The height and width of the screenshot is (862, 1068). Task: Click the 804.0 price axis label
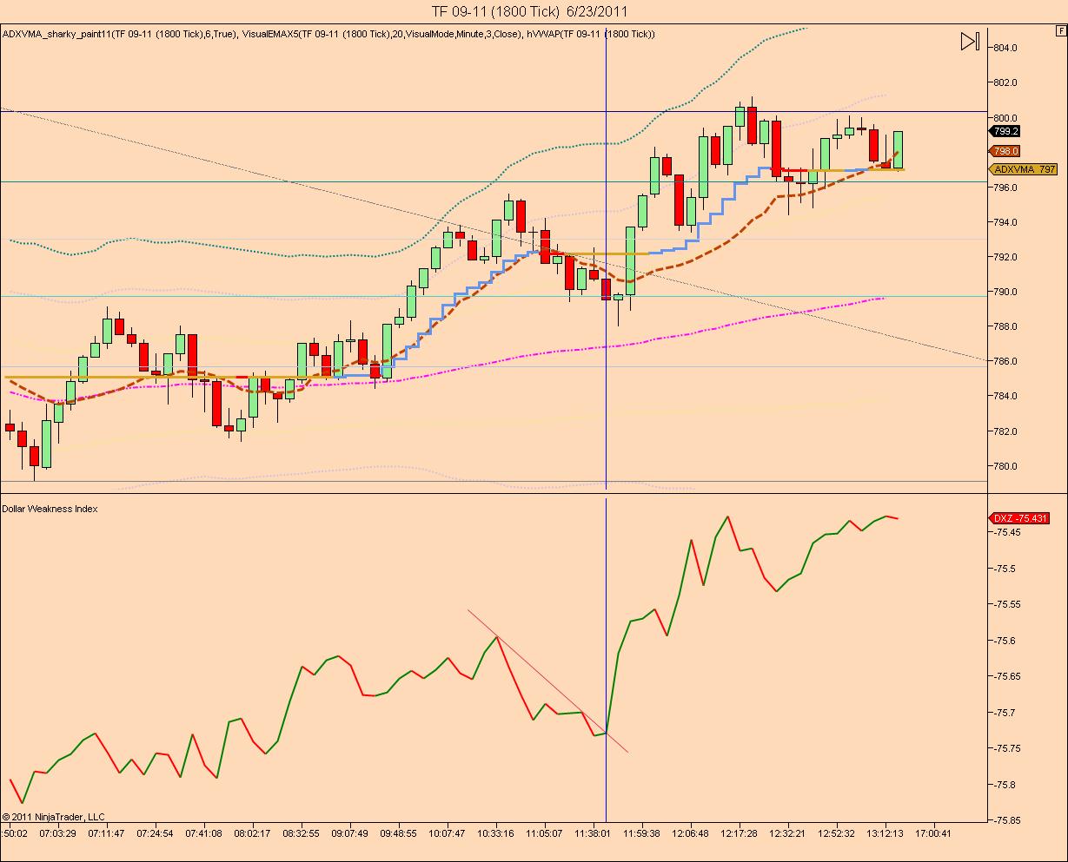1005,48
